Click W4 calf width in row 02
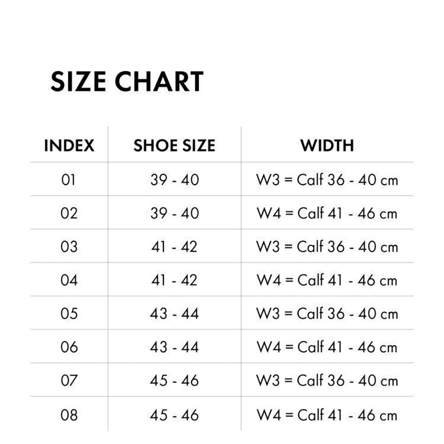 327,213
